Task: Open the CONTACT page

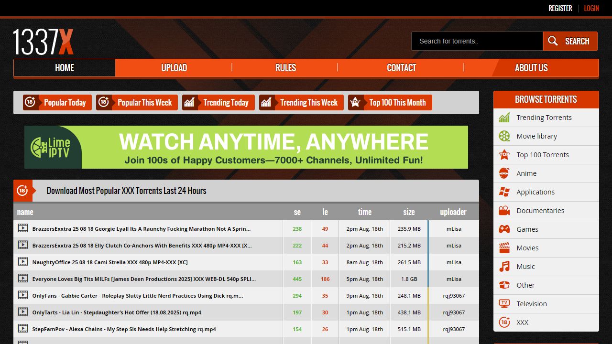Action: 401,68
